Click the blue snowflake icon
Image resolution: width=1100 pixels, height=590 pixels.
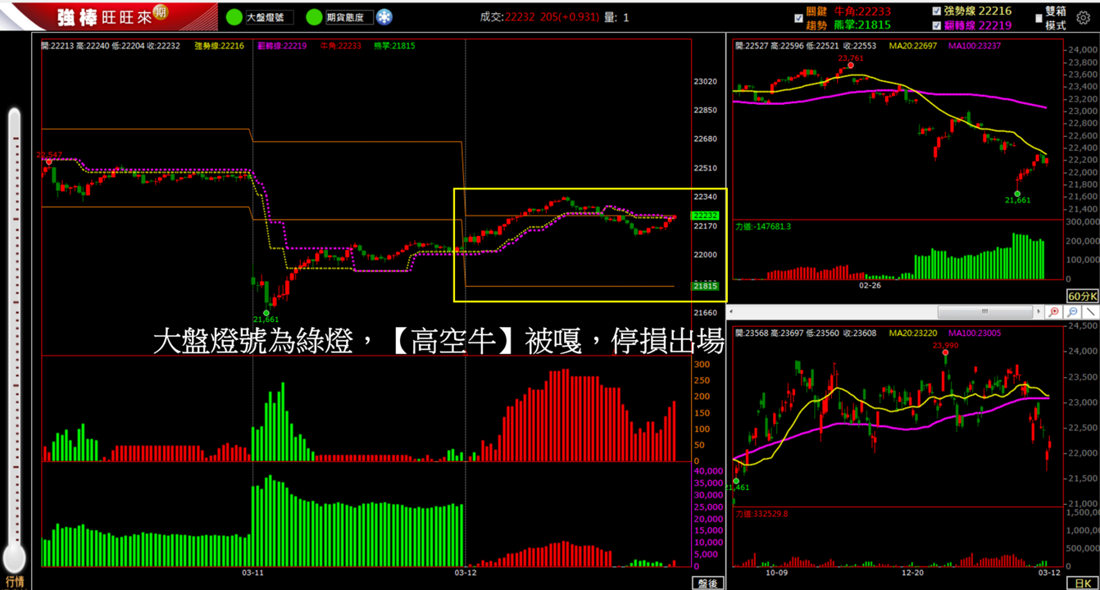[x=384, y=17]
